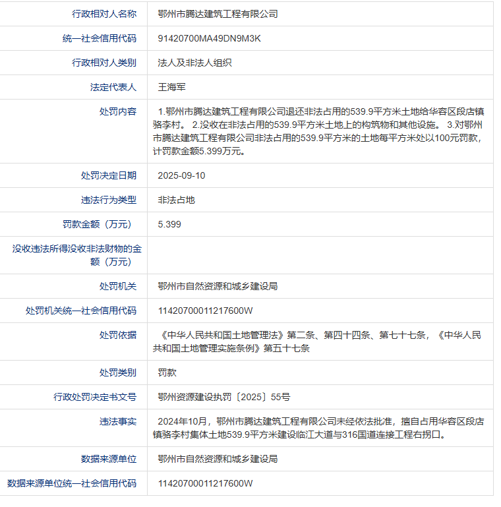Click the 行政相对人名称 row label
The width and height of the screenshot is (501, 507).
[x=104, y=14]
